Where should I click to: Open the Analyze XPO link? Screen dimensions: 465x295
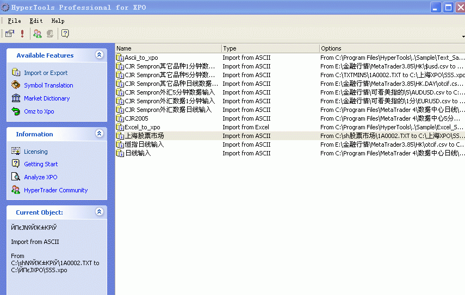(41, 177)
